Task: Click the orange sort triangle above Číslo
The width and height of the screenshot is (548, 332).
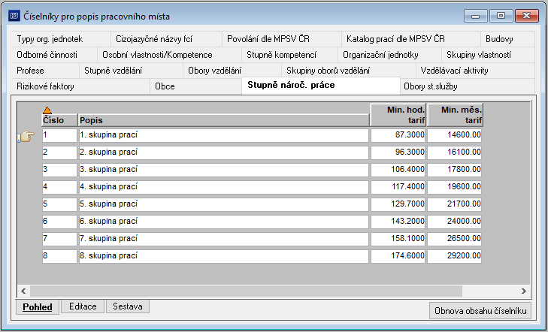Action: [x=47, y=110]
